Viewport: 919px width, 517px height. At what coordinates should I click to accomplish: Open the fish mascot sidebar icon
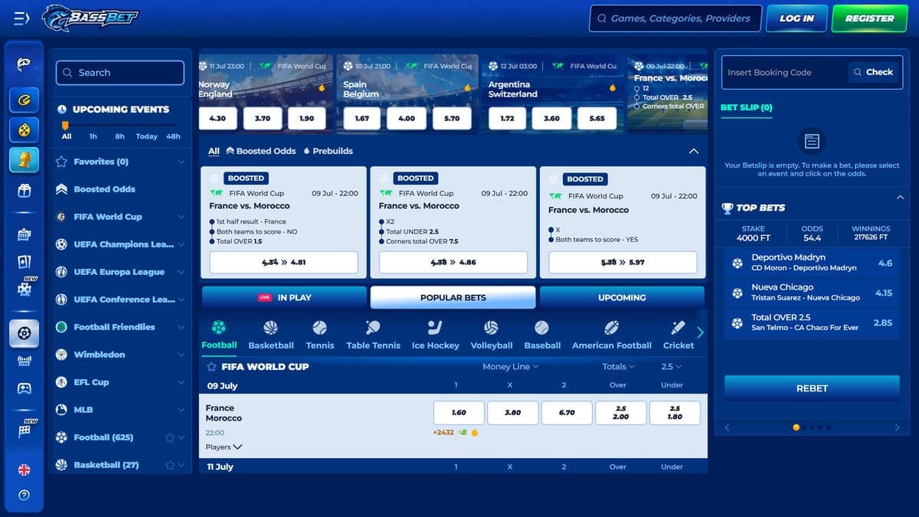click(24, 64)
